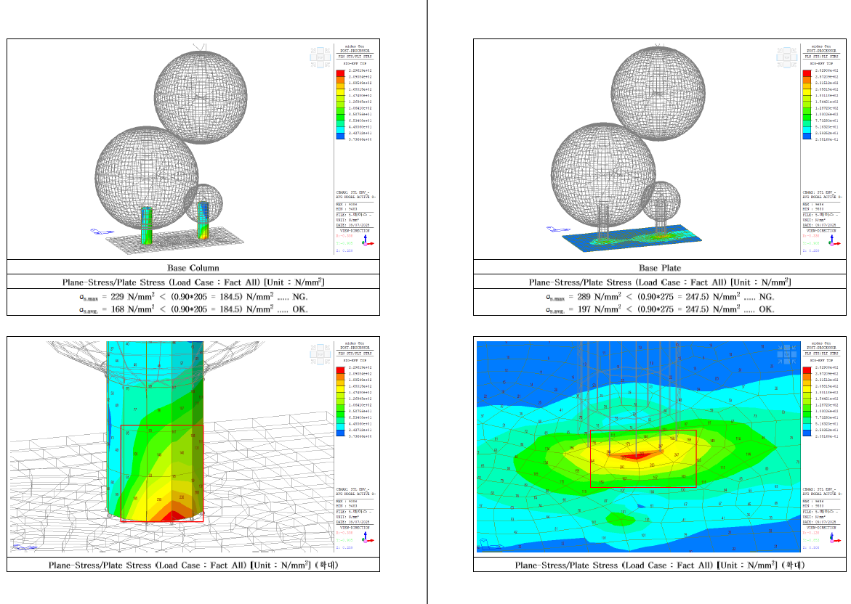Image resolution: width=851 pixels, height=604 pixels.
Task: Select the view navigator in the zoomed column plot
Action: (x=320, y=354)
